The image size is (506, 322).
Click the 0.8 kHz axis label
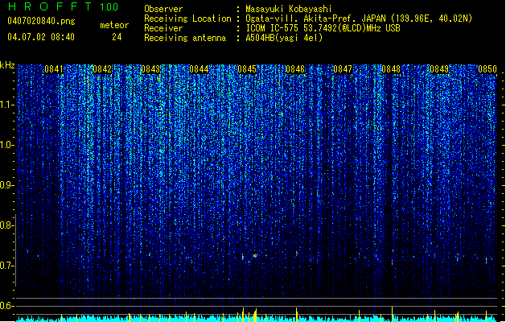point(6,225)
